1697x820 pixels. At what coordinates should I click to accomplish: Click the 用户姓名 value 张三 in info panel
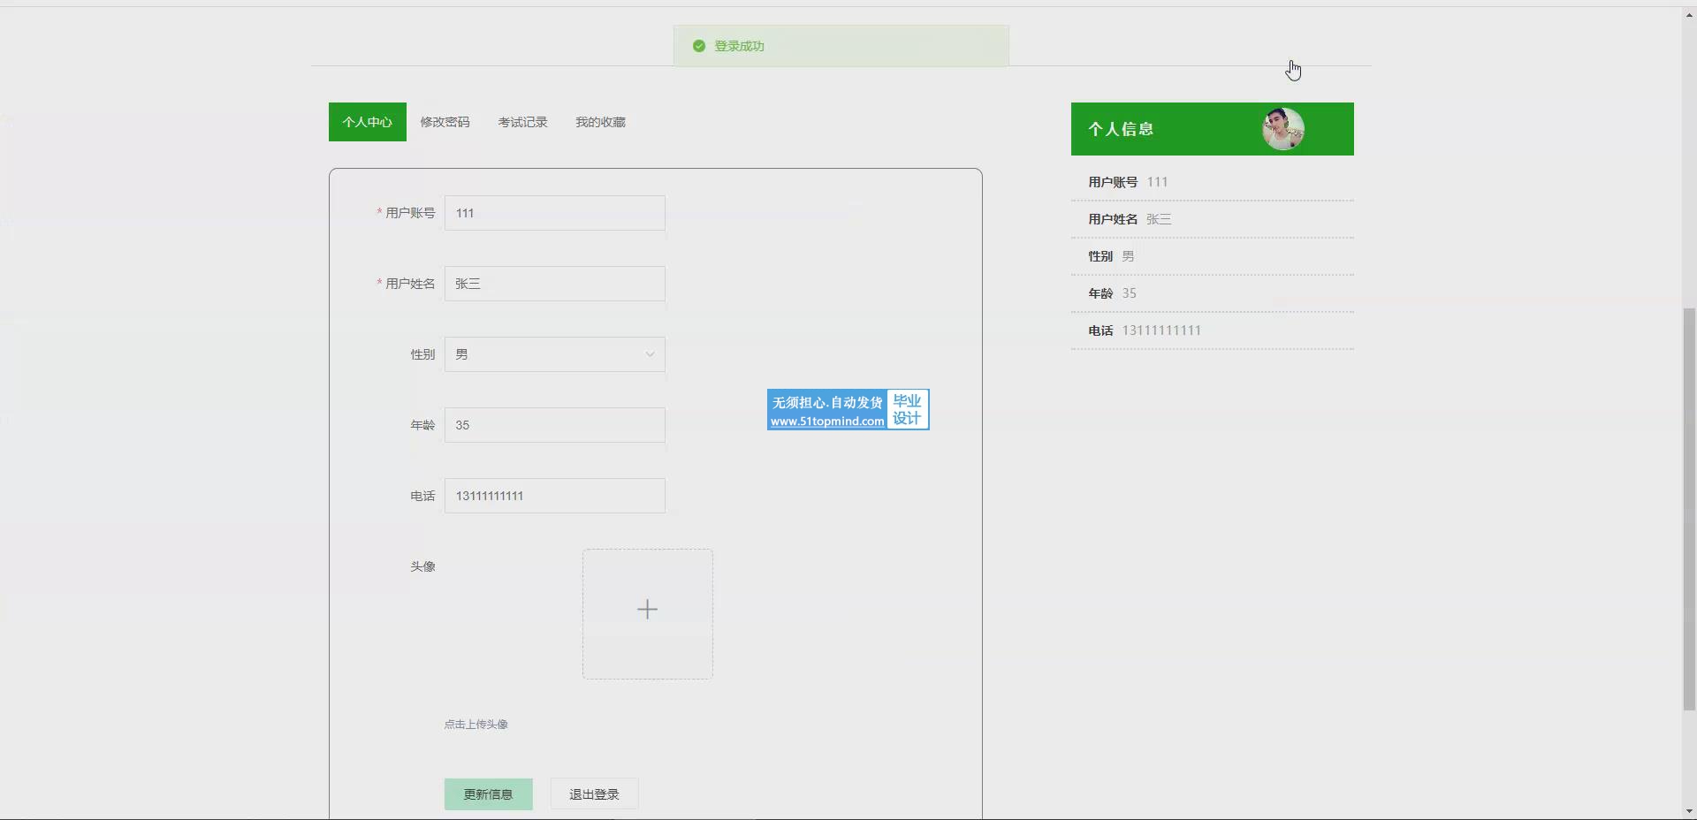(x=1159, y=219)
